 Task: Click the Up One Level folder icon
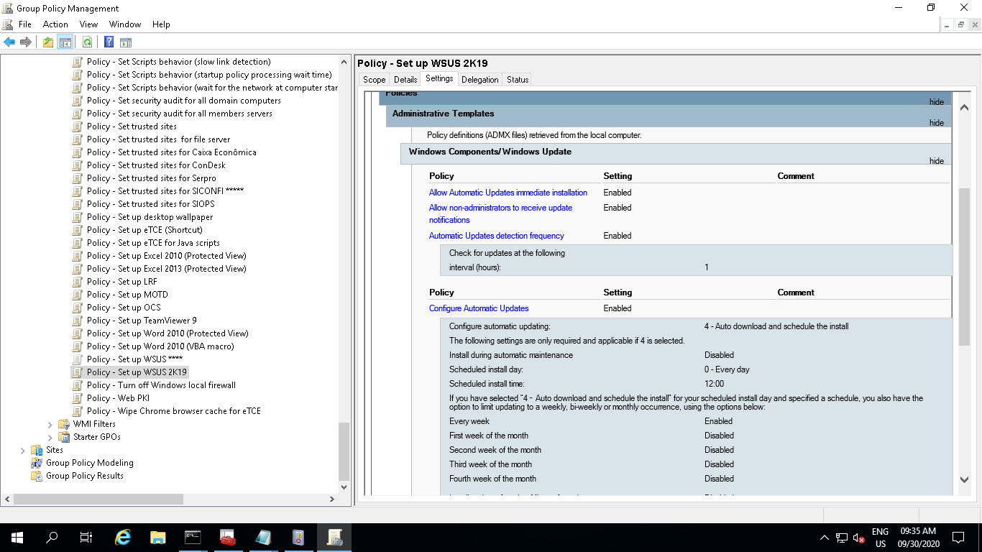(47, 42)
